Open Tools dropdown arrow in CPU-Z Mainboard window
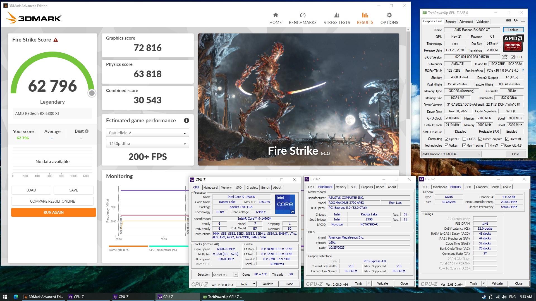Viewport: 536px width, 301px height. click(369, 283)
